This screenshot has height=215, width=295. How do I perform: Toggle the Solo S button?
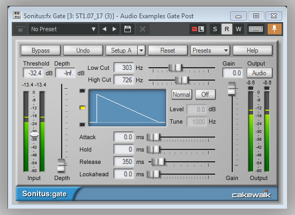pyautogui.click(x=215, y=29)
